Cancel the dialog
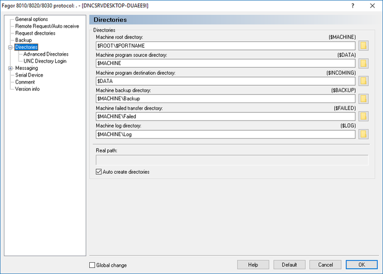The height and width of the screenshot is (274, 383). 326,264
